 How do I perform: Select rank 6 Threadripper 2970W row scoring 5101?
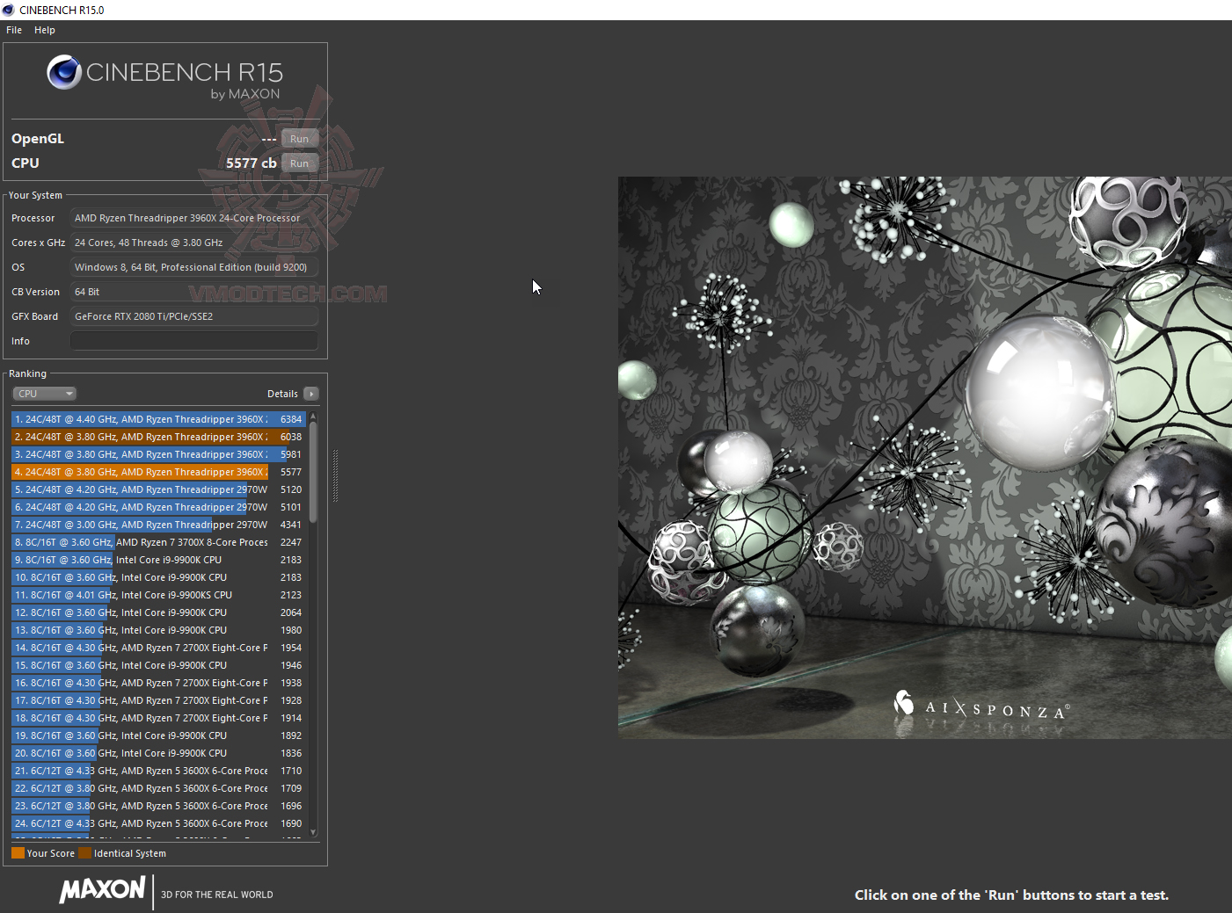[158, 507]
